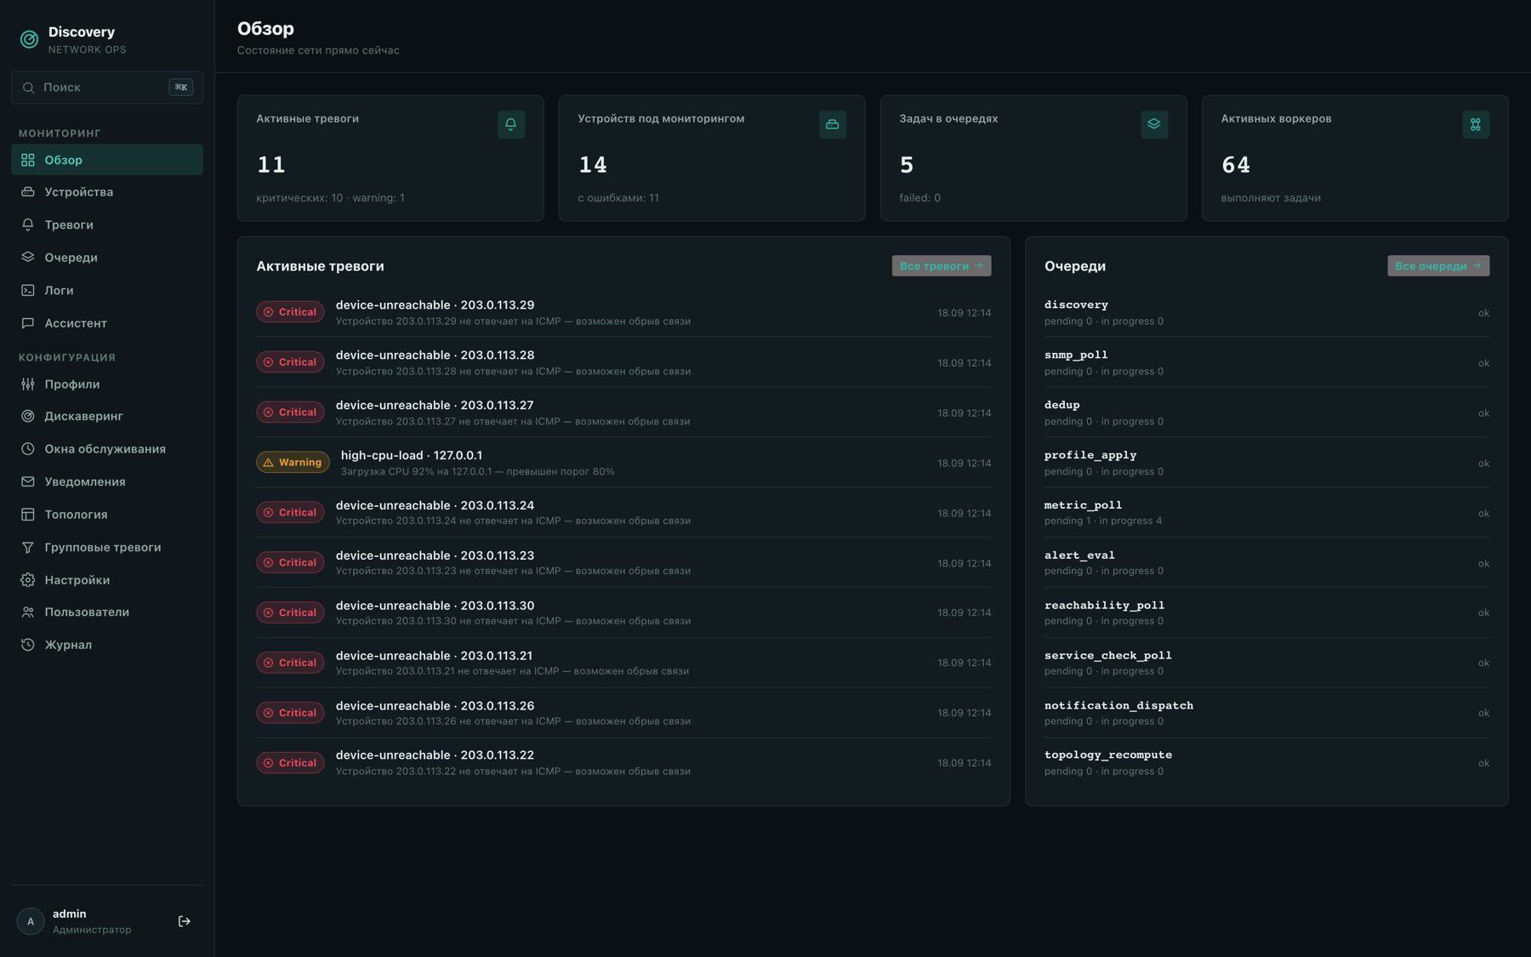Select Логи in the sidebar
This screenshot has height=957, width=1531.
point(107,290)
